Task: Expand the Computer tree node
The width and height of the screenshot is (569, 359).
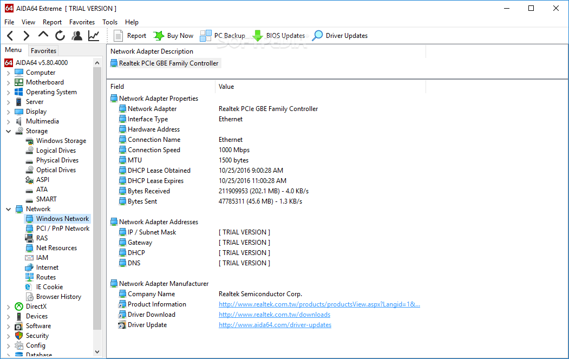Action: click(x=8, y=73)
